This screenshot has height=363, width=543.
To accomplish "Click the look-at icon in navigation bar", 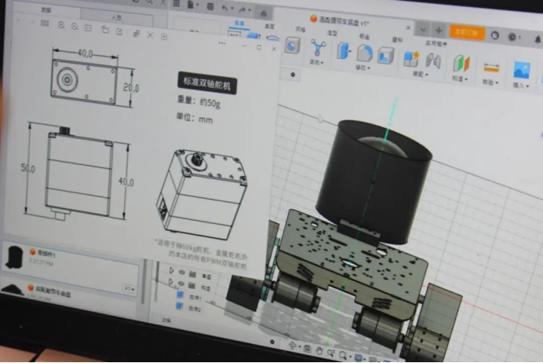I will [307, 349].
